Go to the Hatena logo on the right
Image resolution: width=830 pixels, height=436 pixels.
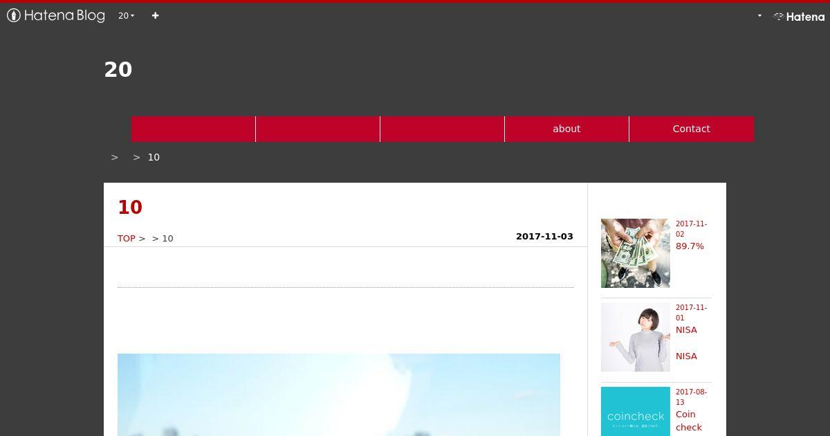(799, 16)
